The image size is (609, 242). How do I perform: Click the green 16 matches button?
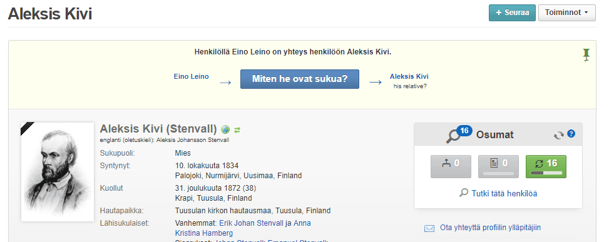(x=546, y=166)
